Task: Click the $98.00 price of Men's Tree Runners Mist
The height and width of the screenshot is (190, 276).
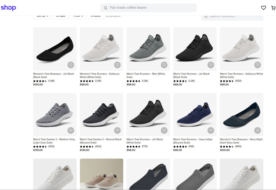Action: pos(131,85)
